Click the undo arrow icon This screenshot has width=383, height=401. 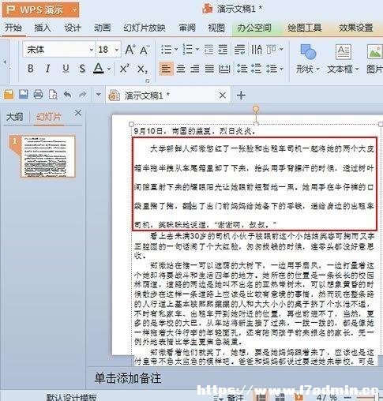68,95
